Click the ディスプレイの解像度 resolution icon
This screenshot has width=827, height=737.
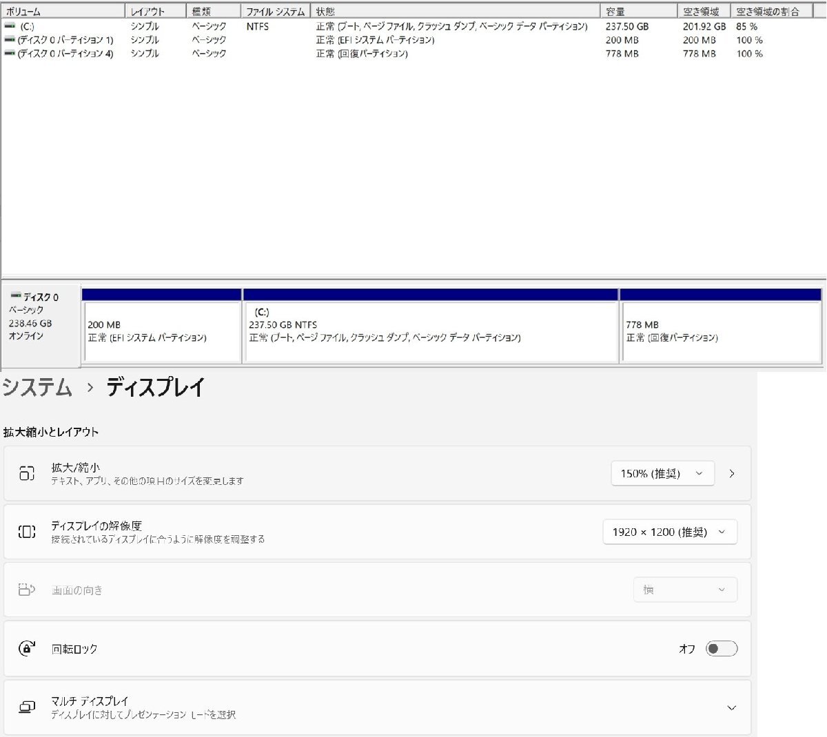[25, 531]
